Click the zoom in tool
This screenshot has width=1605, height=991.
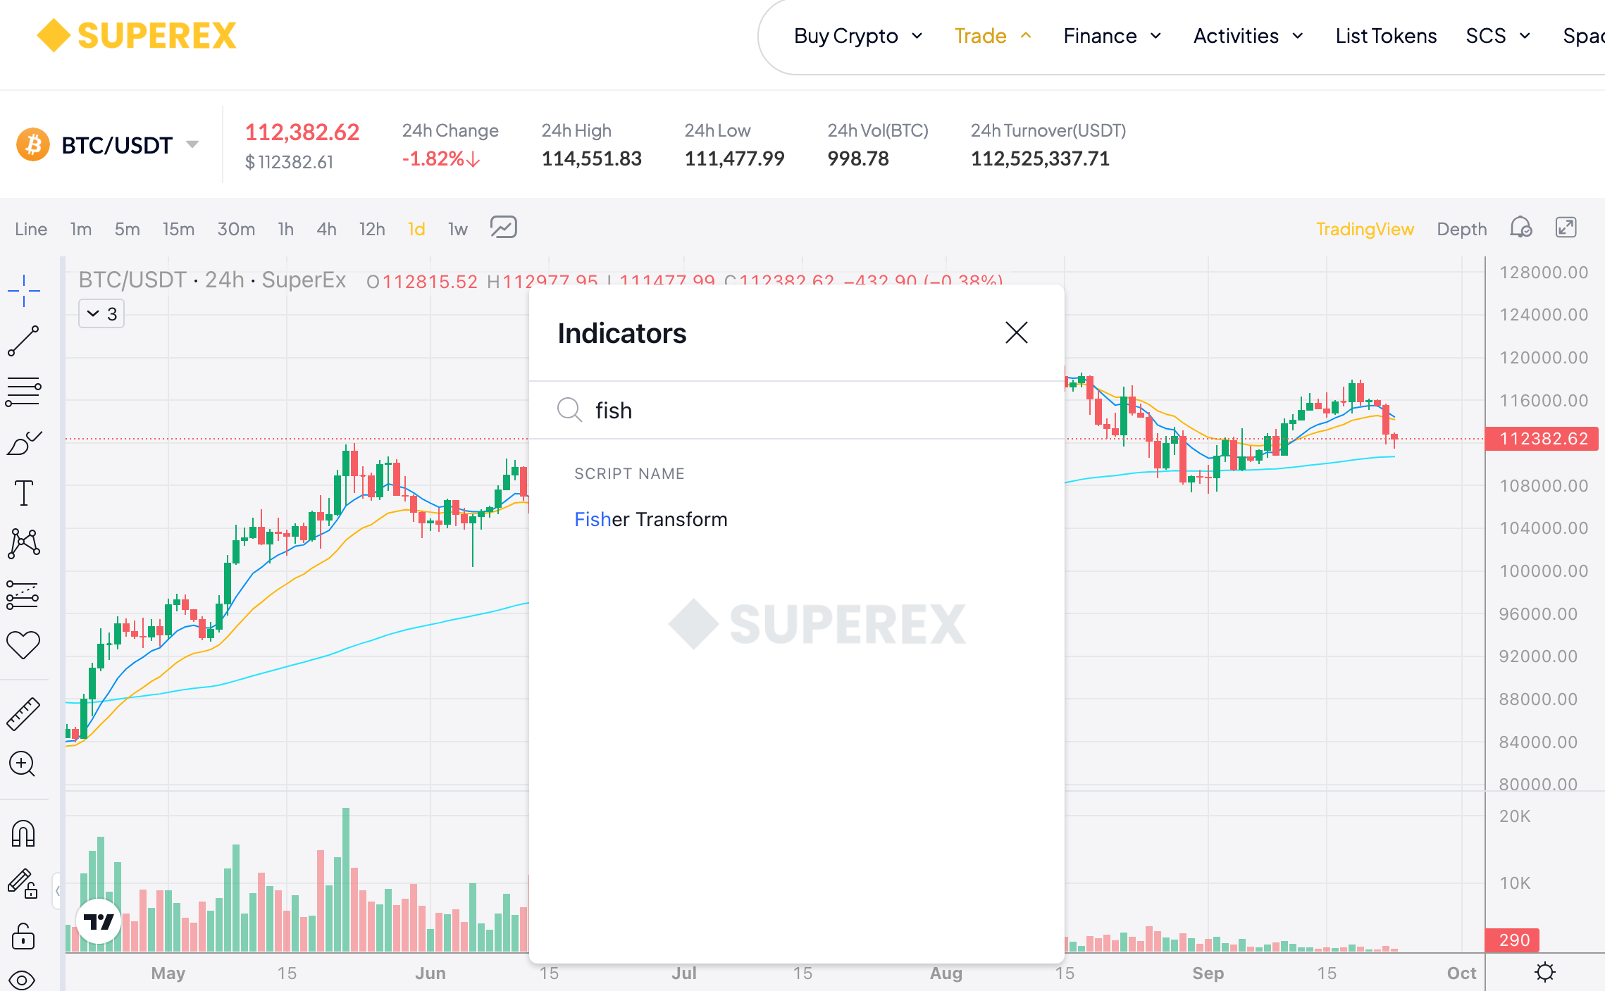point(23,763)
